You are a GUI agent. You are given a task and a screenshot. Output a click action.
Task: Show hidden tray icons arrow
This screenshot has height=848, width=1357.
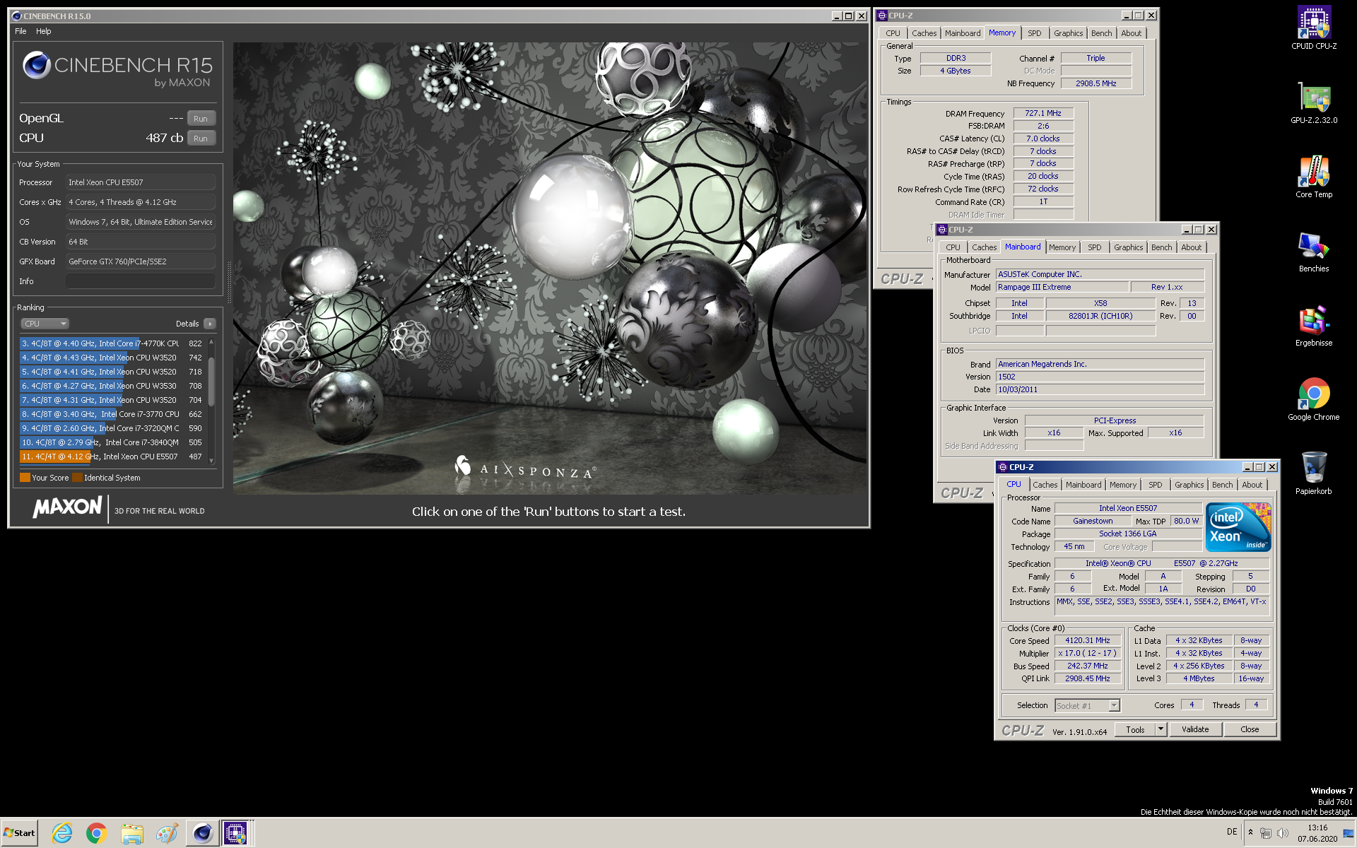pos(1250,832)
